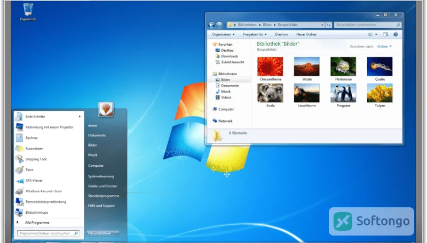Open Hilfe und Support from Start menu
Viewport: 427px width, 243px height.
(x=101, y=206)
